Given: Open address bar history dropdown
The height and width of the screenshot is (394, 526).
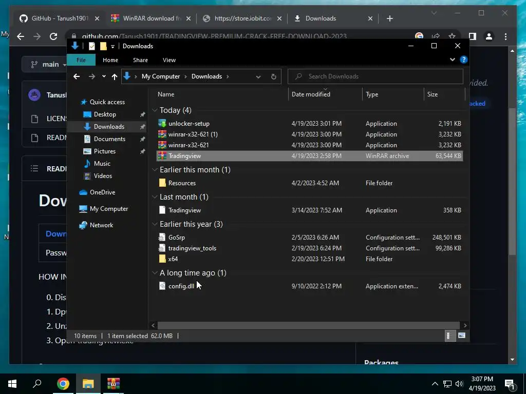Looking at the screenshot, I should (258, 77).
